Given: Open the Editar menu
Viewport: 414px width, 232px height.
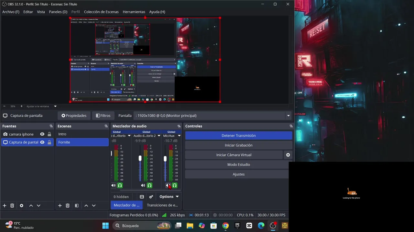Looking at the screenshot, I should coord(28,12).
